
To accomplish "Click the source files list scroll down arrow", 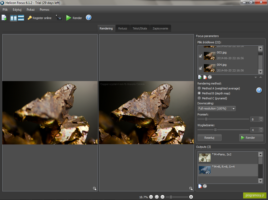I will [260, 72].
